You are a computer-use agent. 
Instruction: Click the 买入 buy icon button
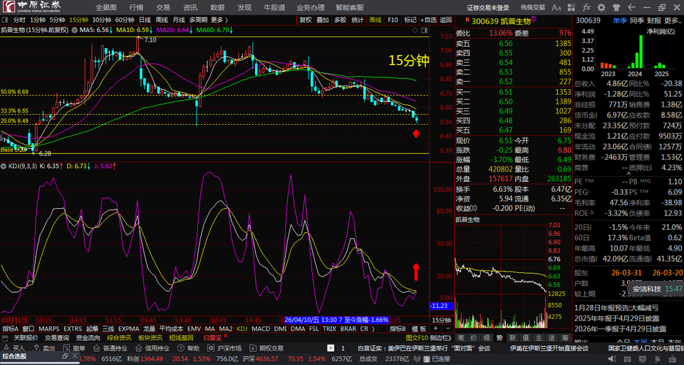click(x=14, y=348)
